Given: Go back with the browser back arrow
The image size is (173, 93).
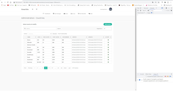Looking at the screenshot, I should [x=2, y=2].
